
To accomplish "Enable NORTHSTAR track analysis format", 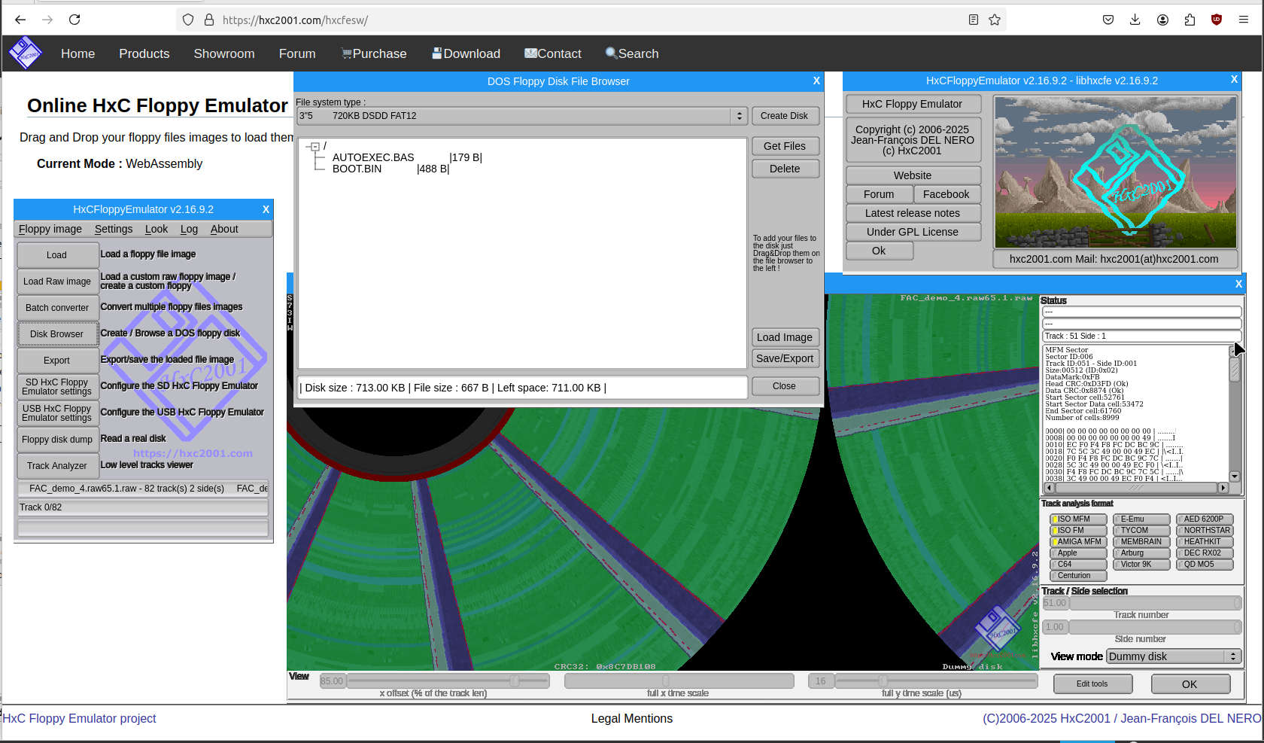I will pyautogui.click(x=1205, y=530).
